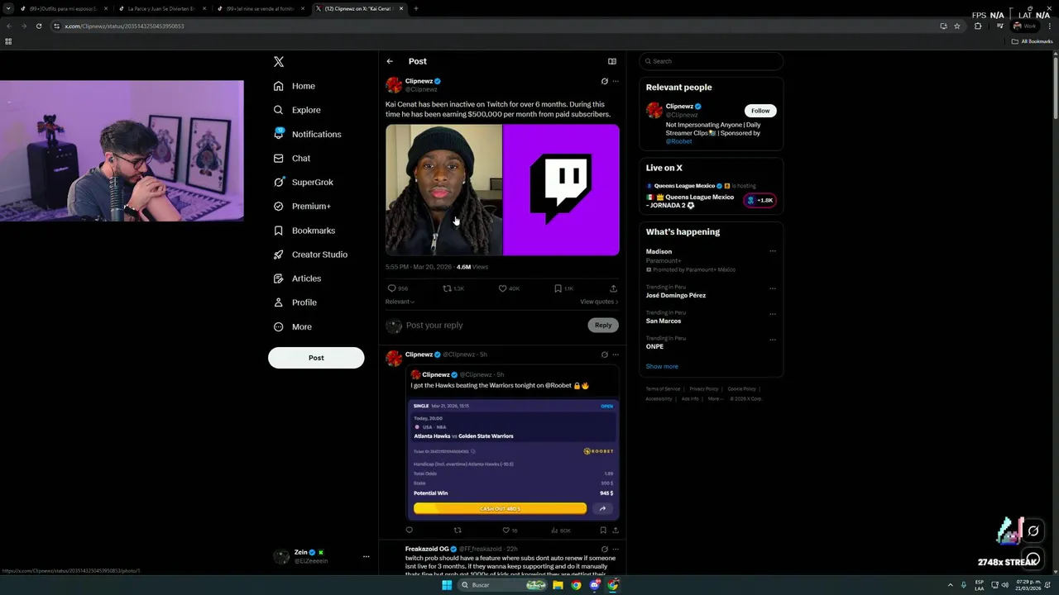Open three-dot menu on main Clipnewz post
The width and height of the screenshot is (1059, 595).
pos(615,81)
